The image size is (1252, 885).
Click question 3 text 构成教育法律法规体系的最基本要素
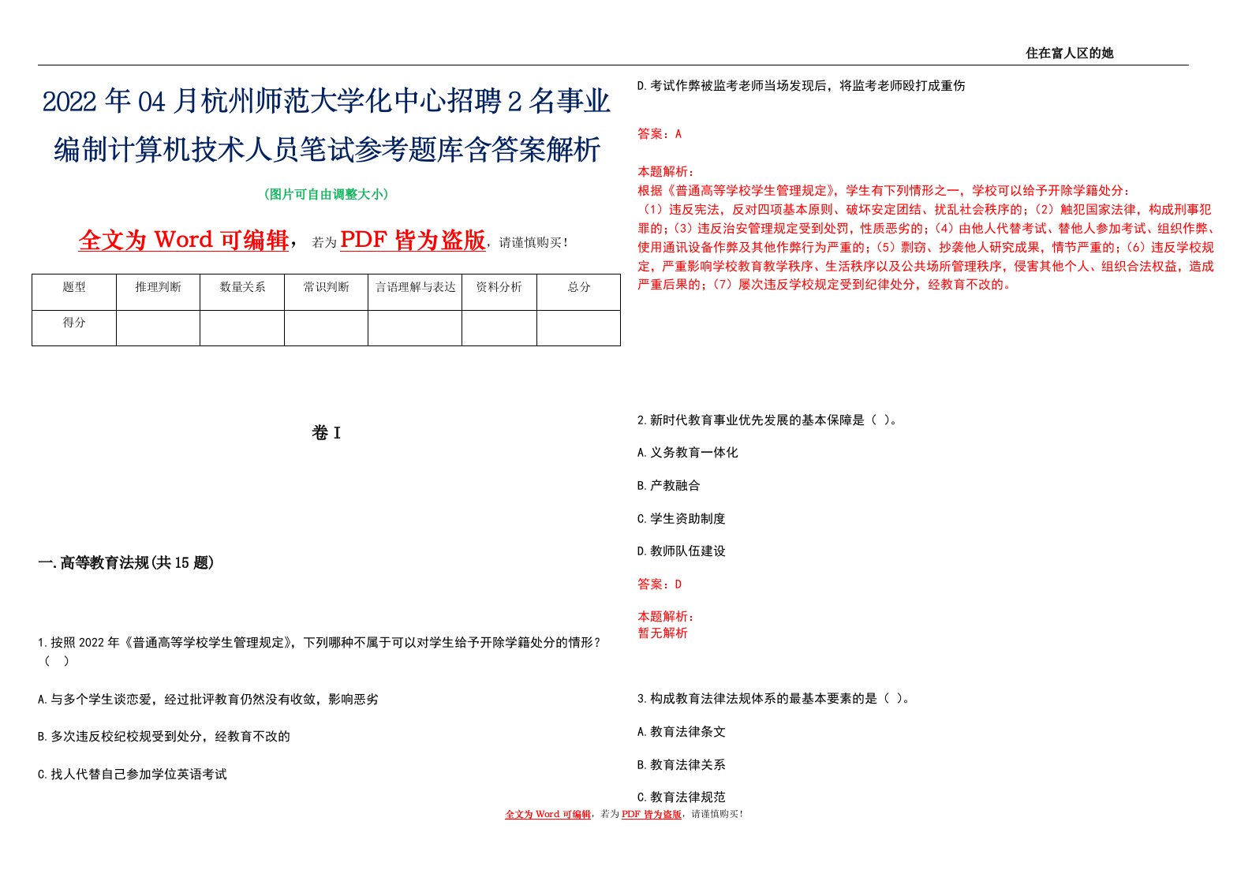tap(773, 699)
